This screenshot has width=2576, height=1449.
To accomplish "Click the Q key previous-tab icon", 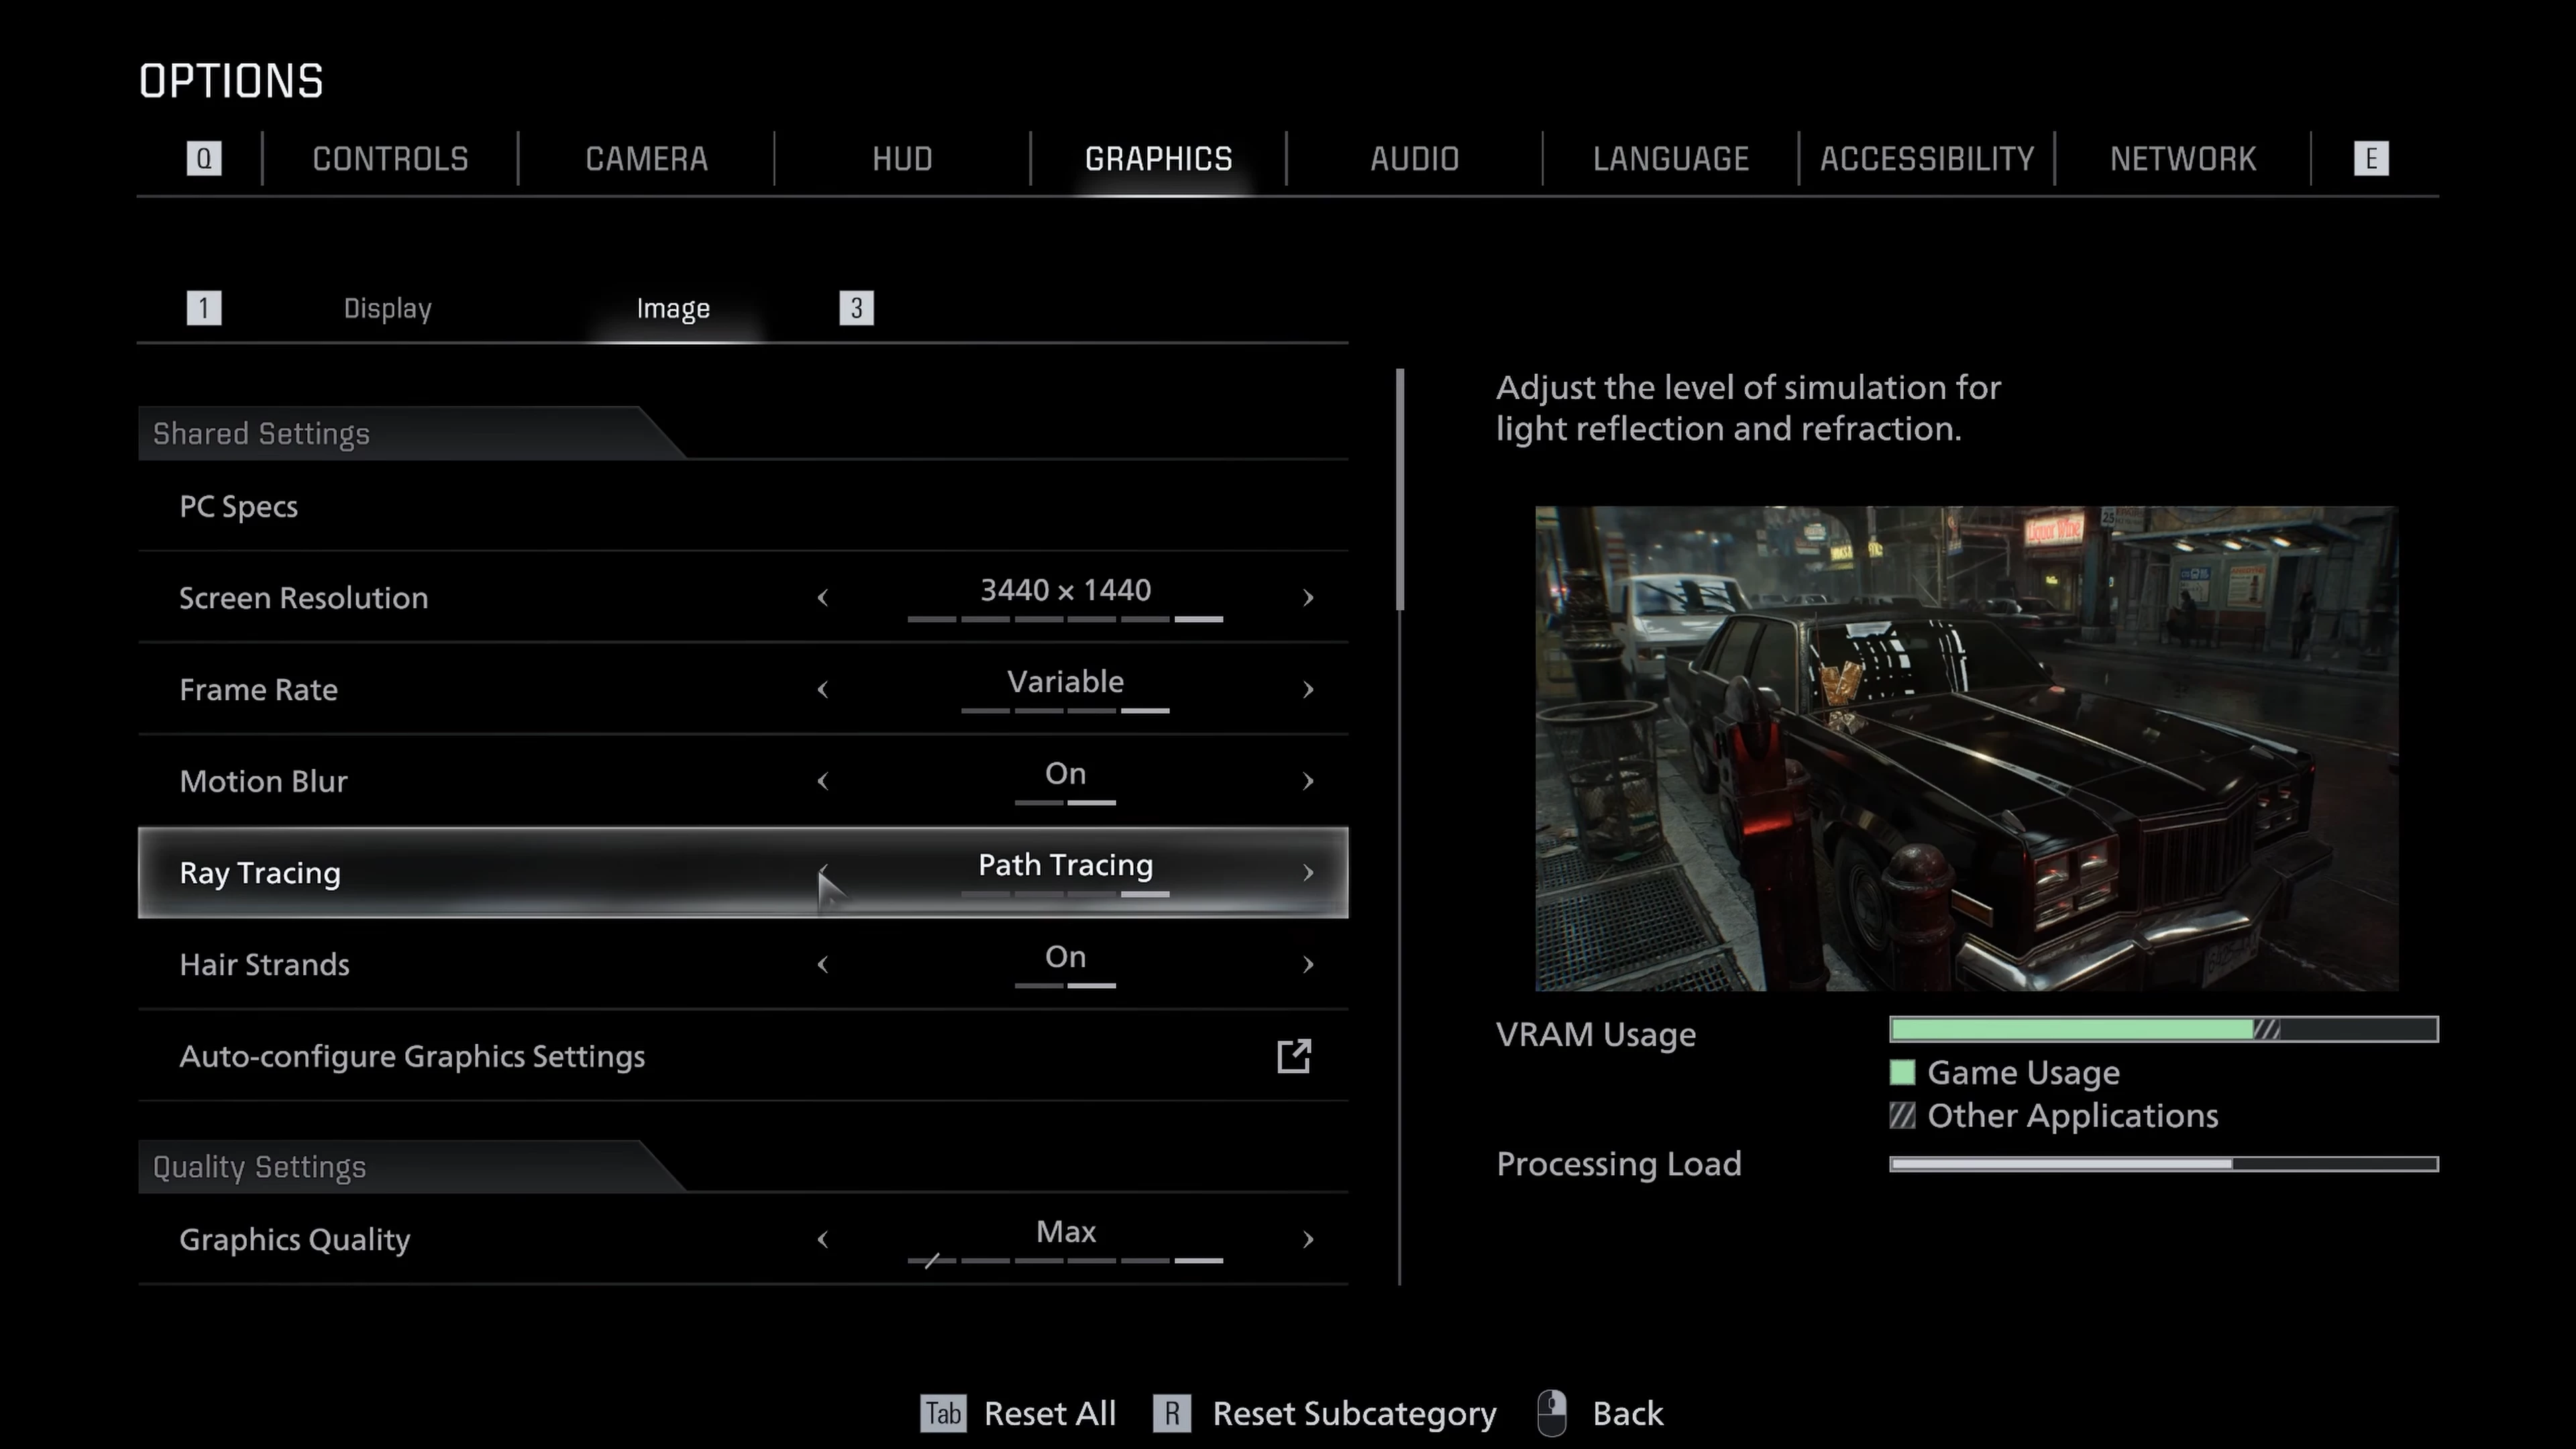I will coord(204,159).
